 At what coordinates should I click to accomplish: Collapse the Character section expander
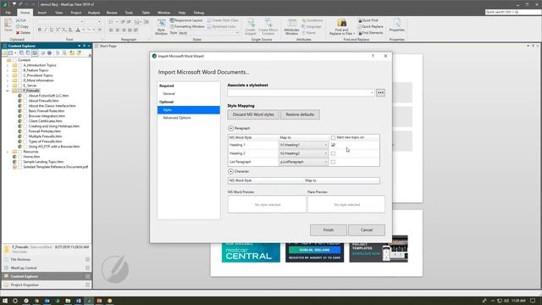pos(230,171)
